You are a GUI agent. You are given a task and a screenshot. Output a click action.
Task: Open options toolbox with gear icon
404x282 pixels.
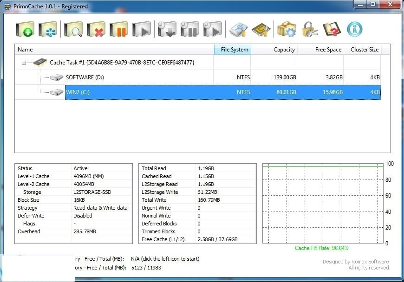[x=287, y=29]
